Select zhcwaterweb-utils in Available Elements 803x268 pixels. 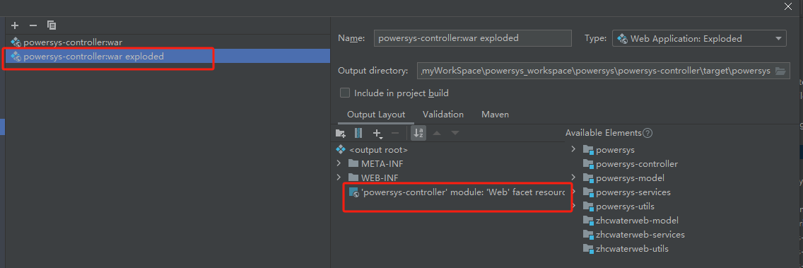coord(632,248)
